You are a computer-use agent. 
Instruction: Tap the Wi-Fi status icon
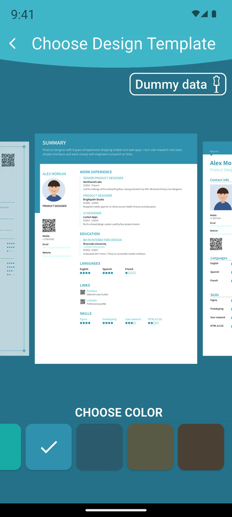pyautogui.click(x=196, y=14)
